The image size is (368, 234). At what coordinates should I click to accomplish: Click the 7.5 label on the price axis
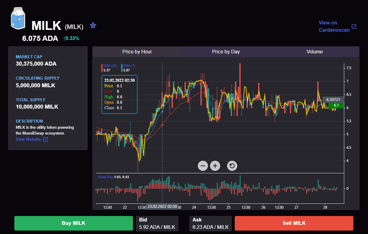[349, 68]
